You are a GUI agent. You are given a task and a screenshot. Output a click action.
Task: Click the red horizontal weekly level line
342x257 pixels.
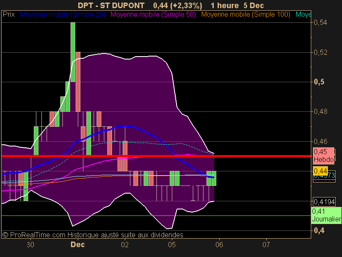156,156
